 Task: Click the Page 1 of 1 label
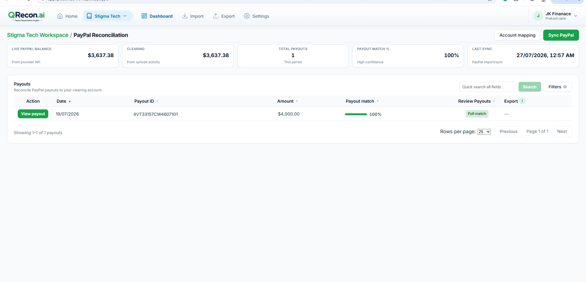(537, 131)
